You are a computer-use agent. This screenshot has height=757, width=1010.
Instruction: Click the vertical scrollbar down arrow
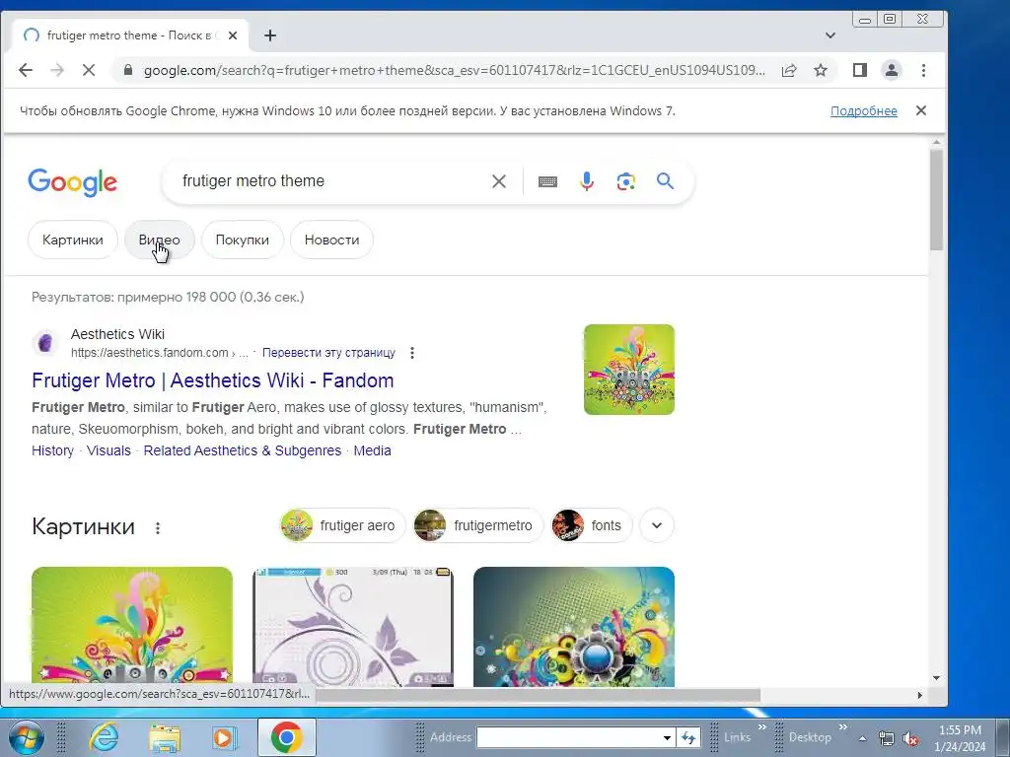click(x=937, y=678)
